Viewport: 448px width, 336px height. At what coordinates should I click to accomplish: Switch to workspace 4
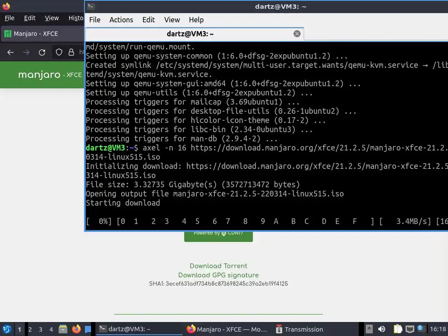[x=51, y=329]
